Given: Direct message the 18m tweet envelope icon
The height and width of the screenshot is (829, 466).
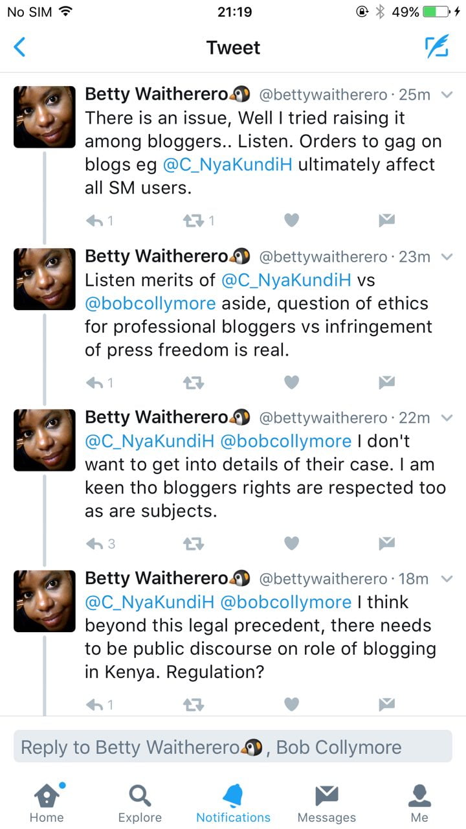Looking at the screenshot, I should coord(386,704).
